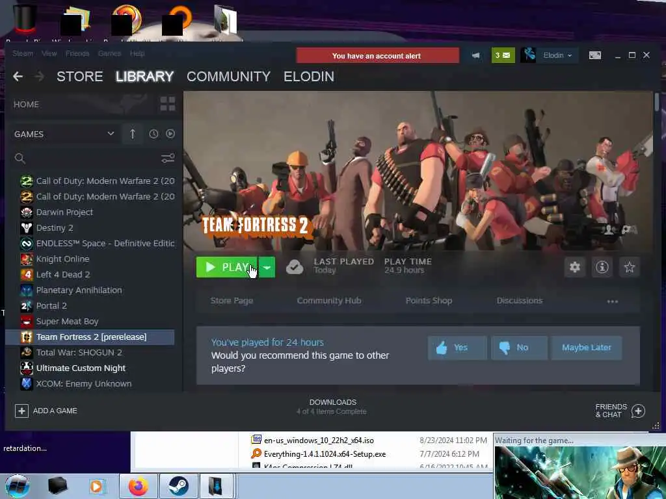Open the Friends menu
Viewport: 666px width, 499px height.
click(77, 53)
